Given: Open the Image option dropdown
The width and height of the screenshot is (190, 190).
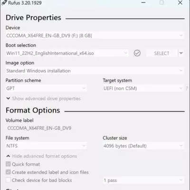Looking at the screenshot, I should pyautogui.click(x=95, y=71).
